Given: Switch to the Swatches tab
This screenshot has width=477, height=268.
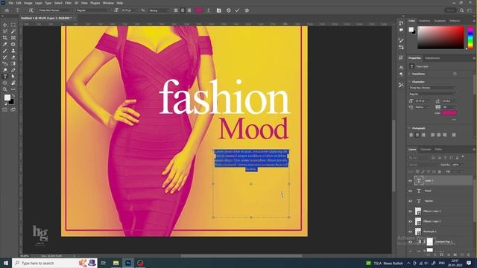Looking at the screenshot, I should pos(425,21).
